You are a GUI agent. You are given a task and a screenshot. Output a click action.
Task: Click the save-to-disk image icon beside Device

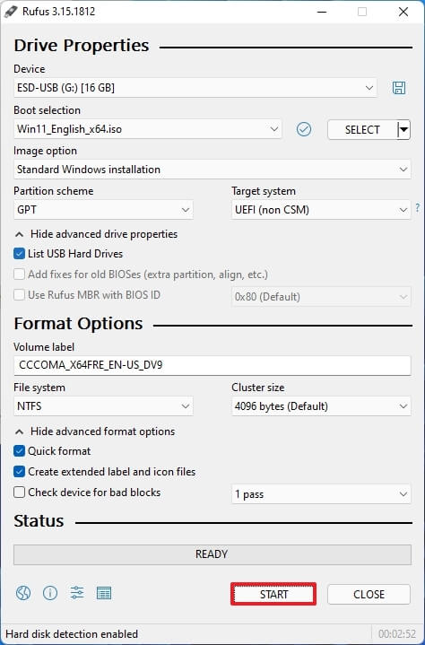[x=399, y=88]
